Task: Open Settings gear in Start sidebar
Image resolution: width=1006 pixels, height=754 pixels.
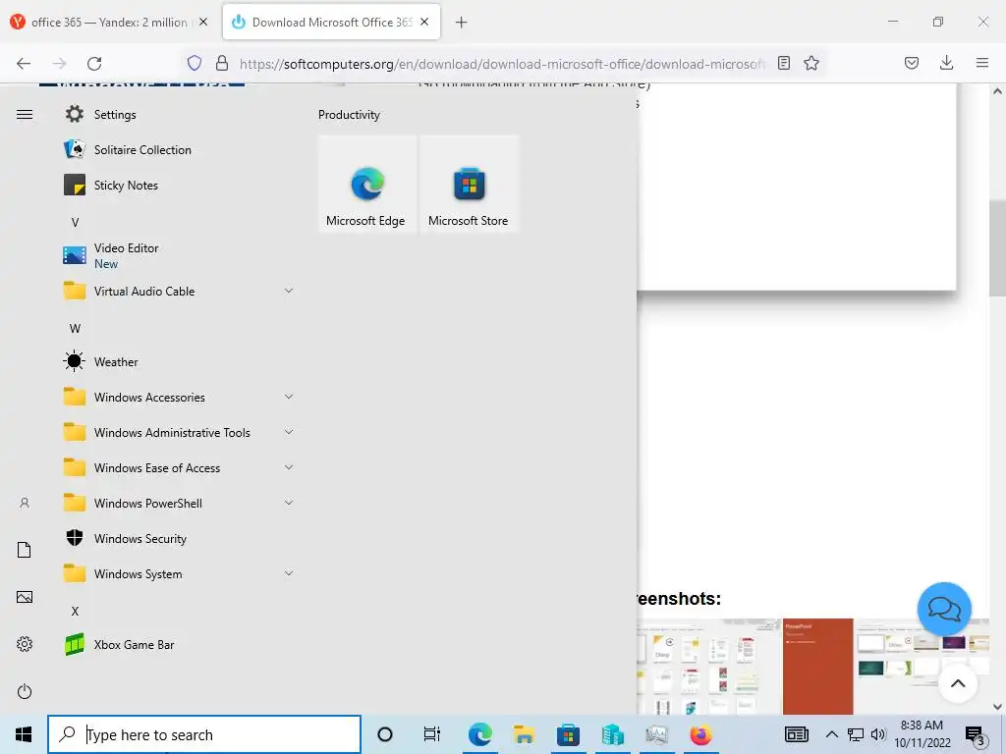Action: coord(25,644)
